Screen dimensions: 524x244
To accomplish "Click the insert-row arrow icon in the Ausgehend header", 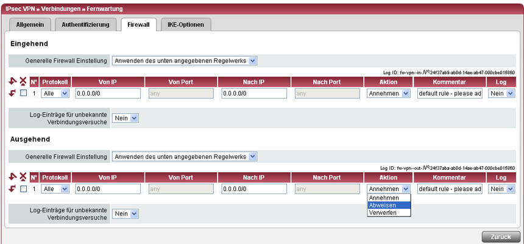I will click(13, 178).
